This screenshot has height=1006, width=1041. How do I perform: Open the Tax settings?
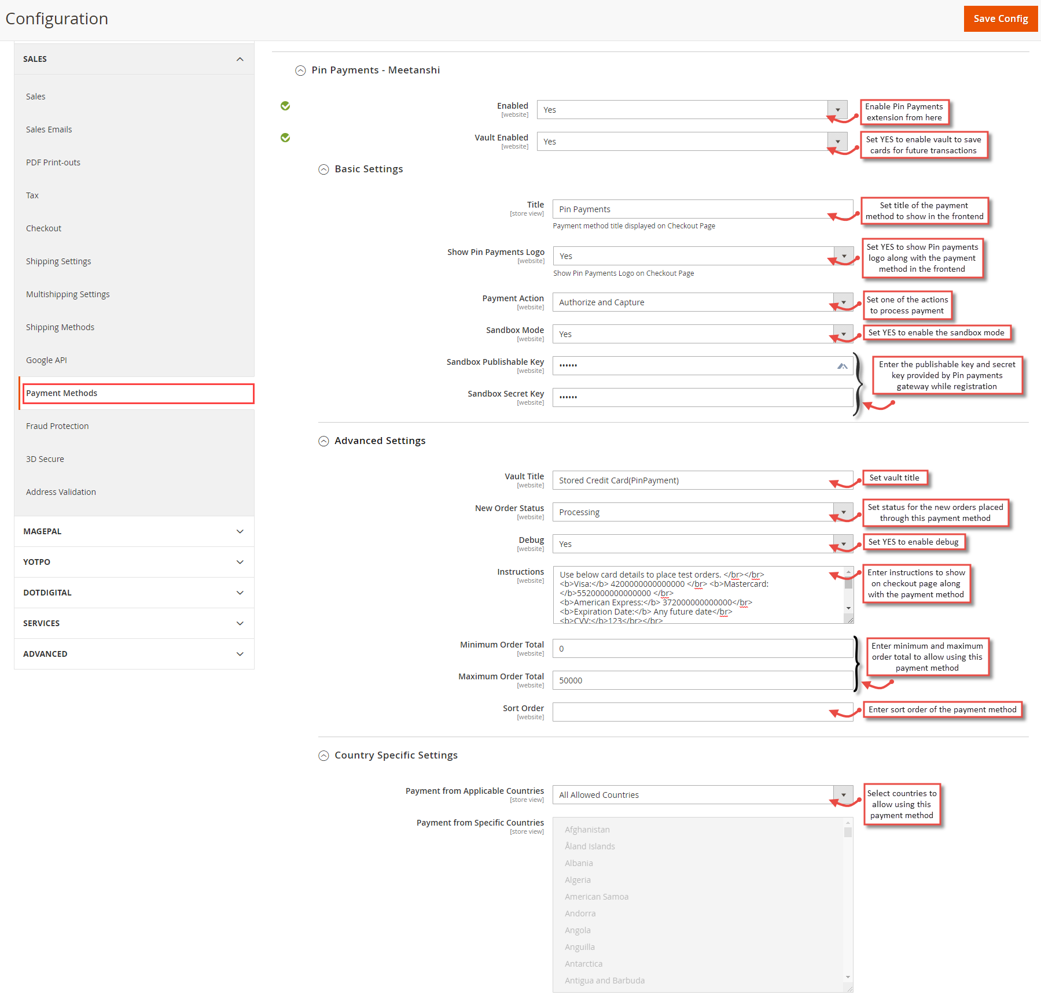[x=32, y=195]
